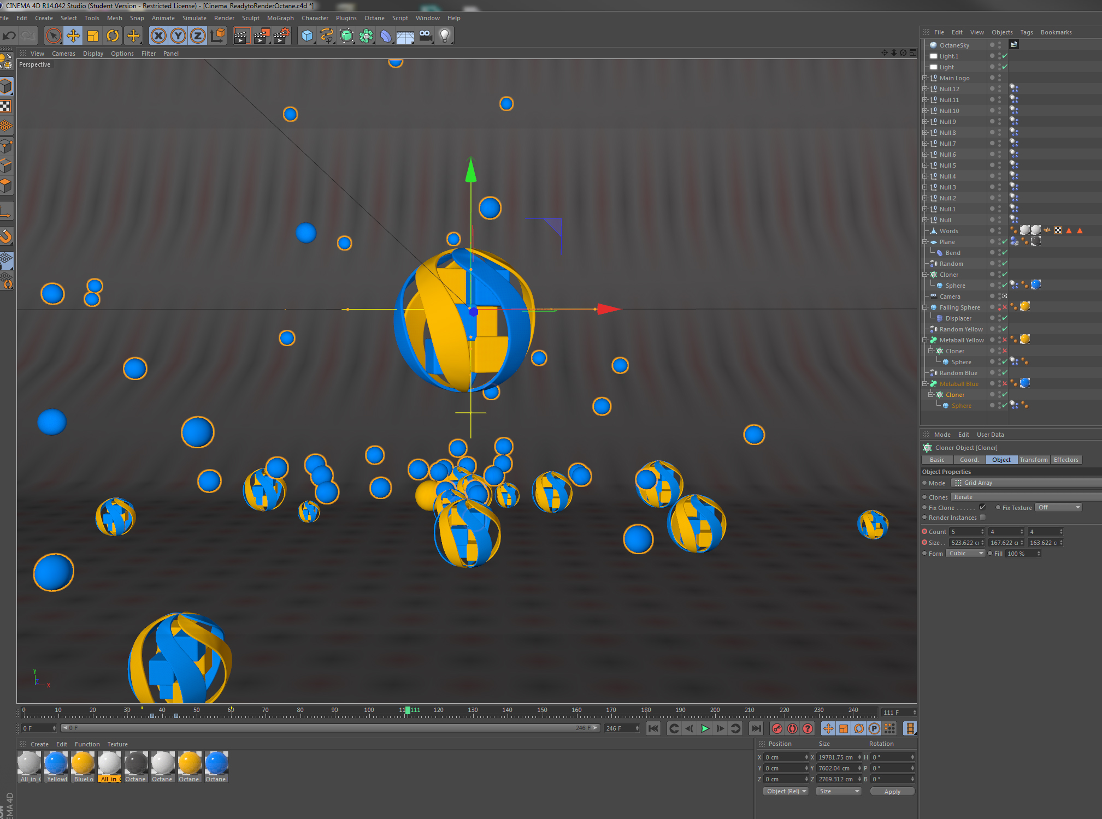Switch to the Effectors tab
Viewport: 1102px width, 819px height.
pyautogui.click(x=1065, y=460)
